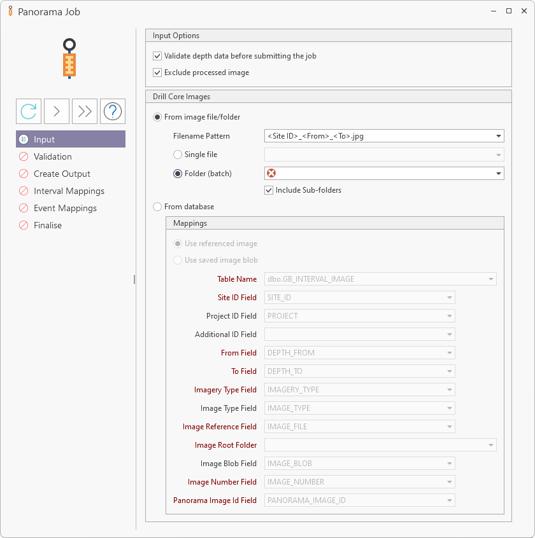
Task: Go to the Create Output step
Action: pos(62,174)
